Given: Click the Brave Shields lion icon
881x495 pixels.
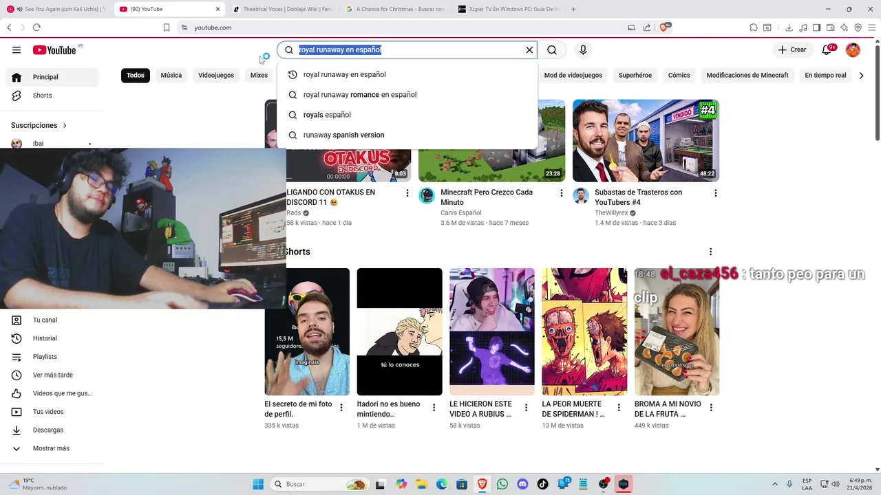Looking at the screenshot, I should 664,27.
